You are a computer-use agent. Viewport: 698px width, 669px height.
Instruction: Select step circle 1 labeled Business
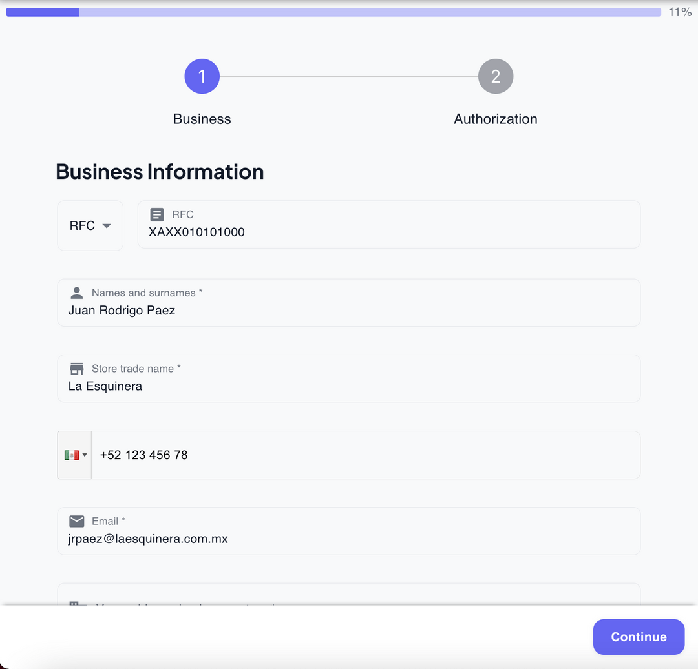click(202, 76)
